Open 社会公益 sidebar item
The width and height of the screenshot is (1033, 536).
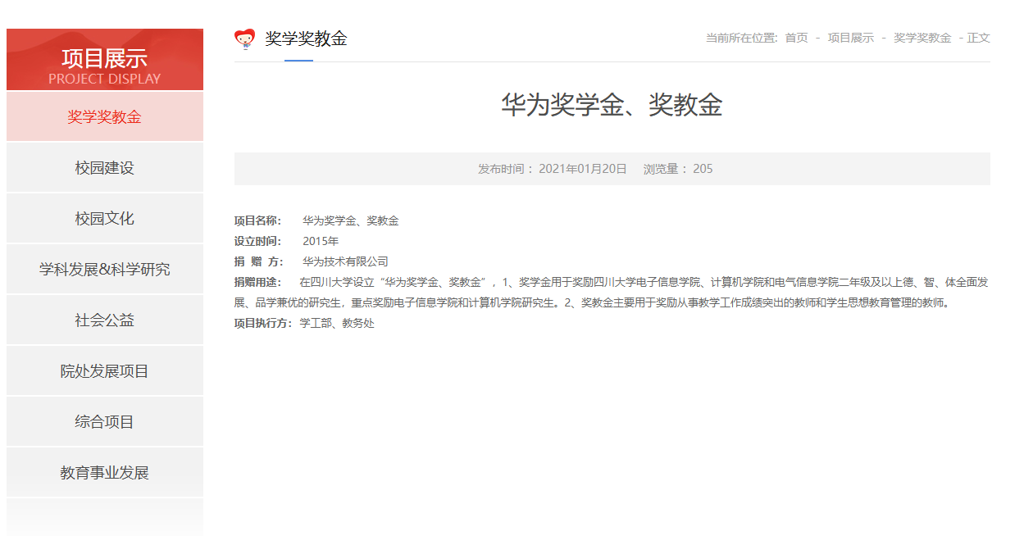[x=105, y=320]
